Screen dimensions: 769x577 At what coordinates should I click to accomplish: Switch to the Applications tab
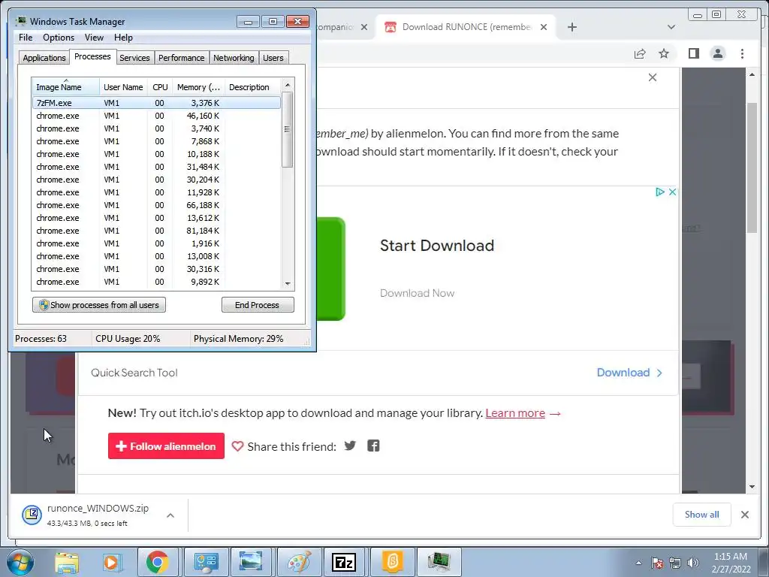[44, 57]
